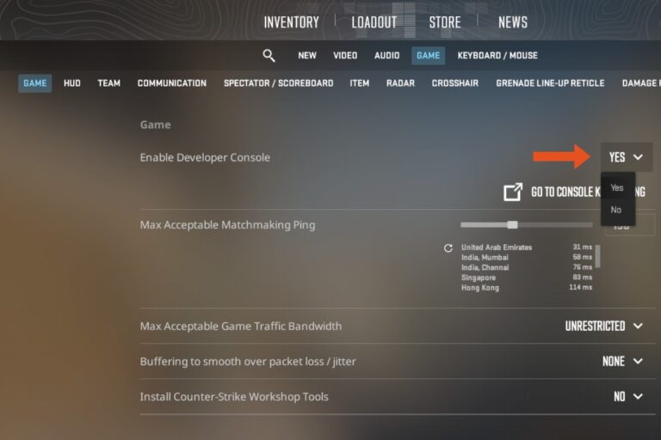Open Enable Developer Console dropdown

coord(626,157)
